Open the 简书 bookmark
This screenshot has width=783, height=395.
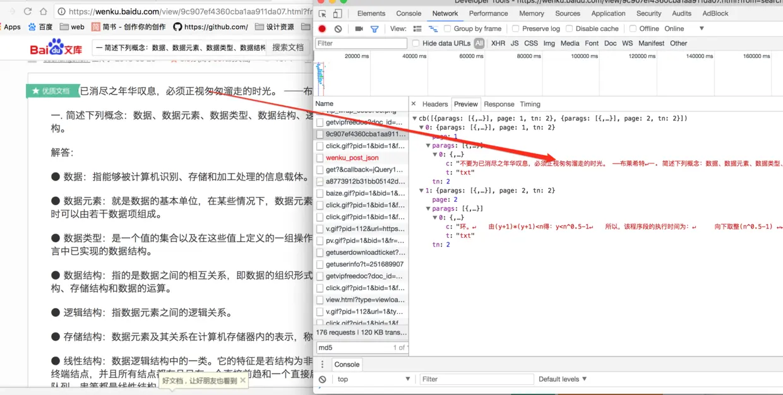(128, 27)
